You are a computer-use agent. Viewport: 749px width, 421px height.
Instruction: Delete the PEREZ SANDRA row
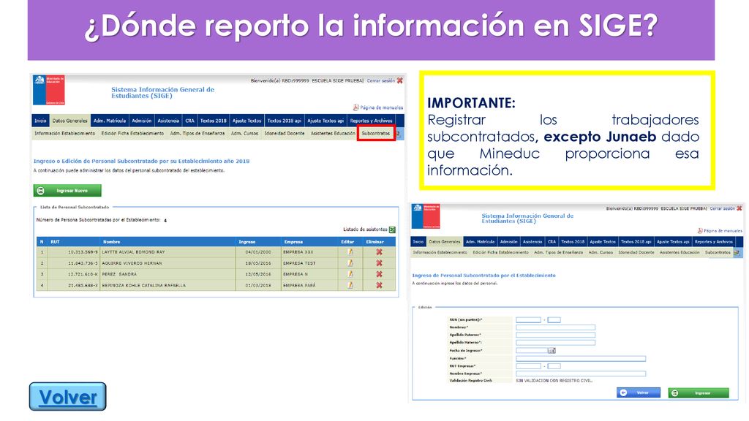(x=380, y=274)
